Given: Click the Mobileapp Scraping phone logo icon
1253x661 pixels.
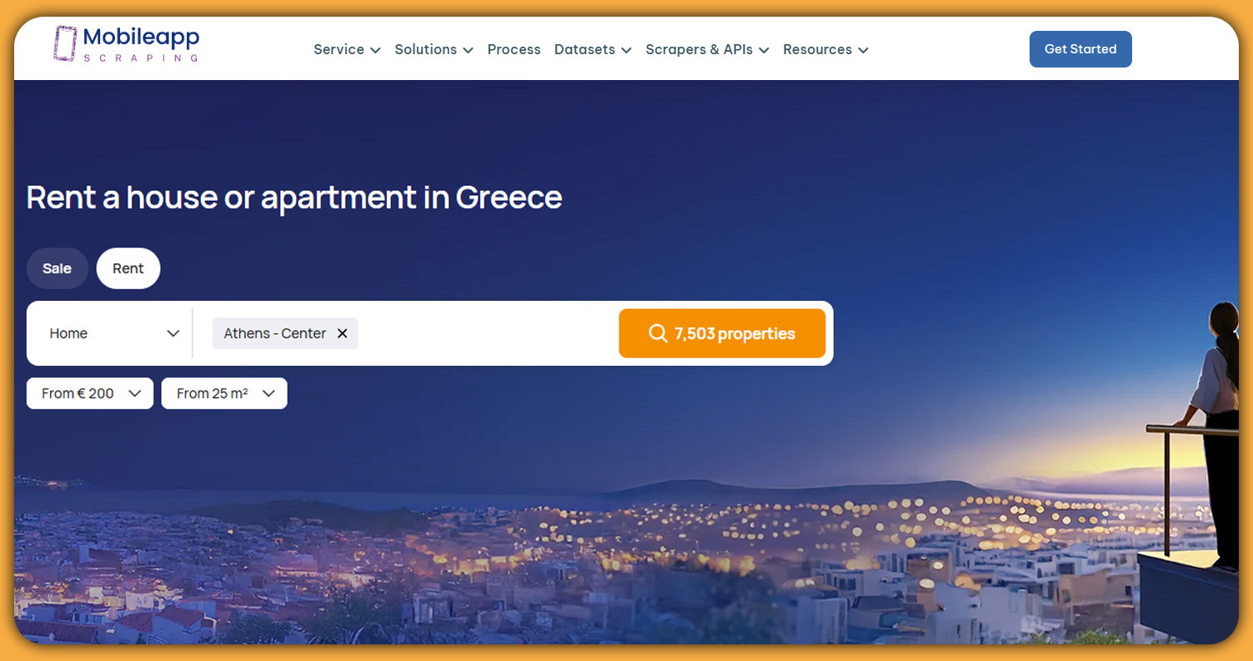Looking at the screenshot, I should pos(65,43).
